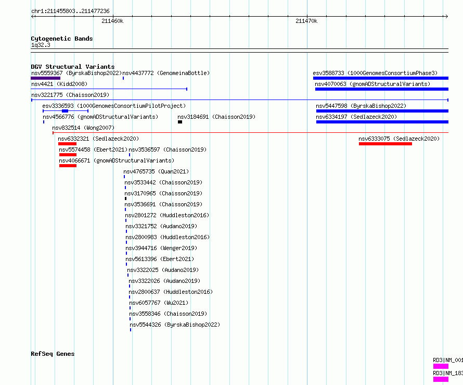Viewport: 463px width, 385px height.
Task: Open nsv3170965 (Chaisson2019) variant label
Action: click(163, 193)
